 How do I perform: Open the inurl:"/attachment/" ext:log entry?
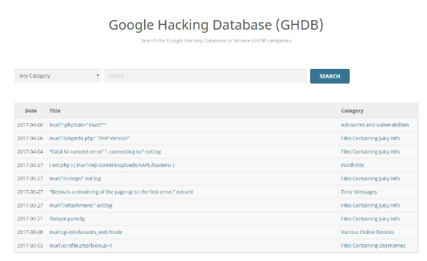click(x=81, y=205)
